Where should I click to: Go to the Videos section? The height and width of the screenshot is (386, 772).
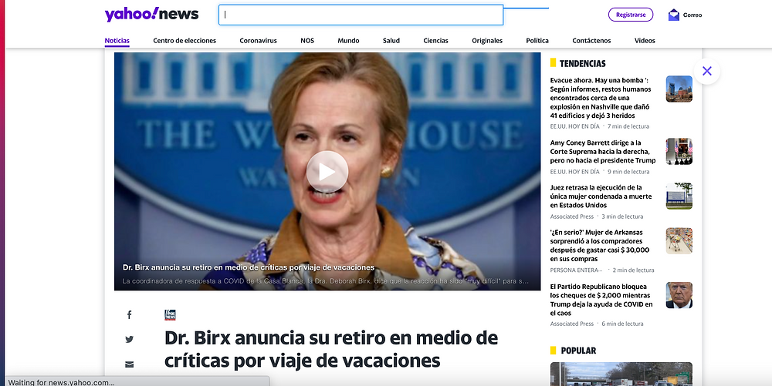click(645, 41)
